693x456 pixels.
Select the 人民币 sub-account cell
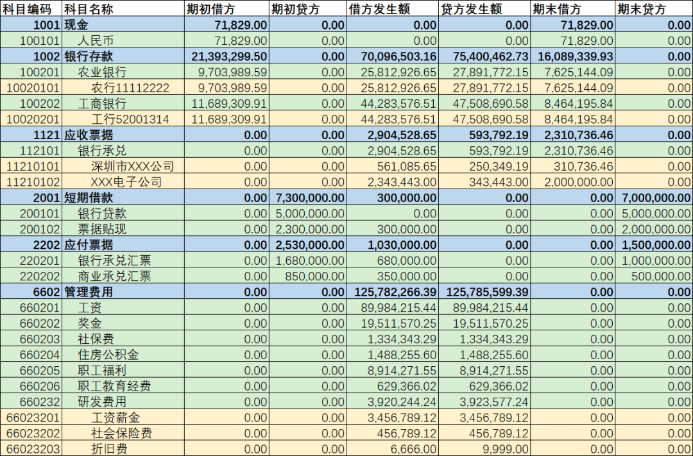pyautogui.click(x=123, y=40)
